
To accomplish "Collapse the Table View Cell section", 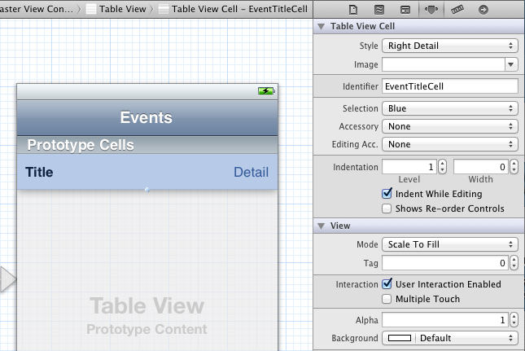I will (322, 27).
